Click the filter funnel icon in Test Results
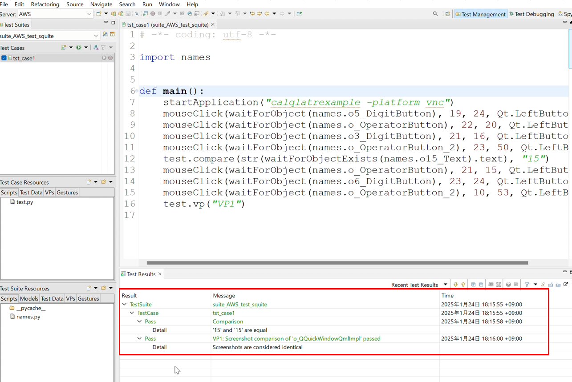This screenshot has width=572, height=382. [527, 285]
